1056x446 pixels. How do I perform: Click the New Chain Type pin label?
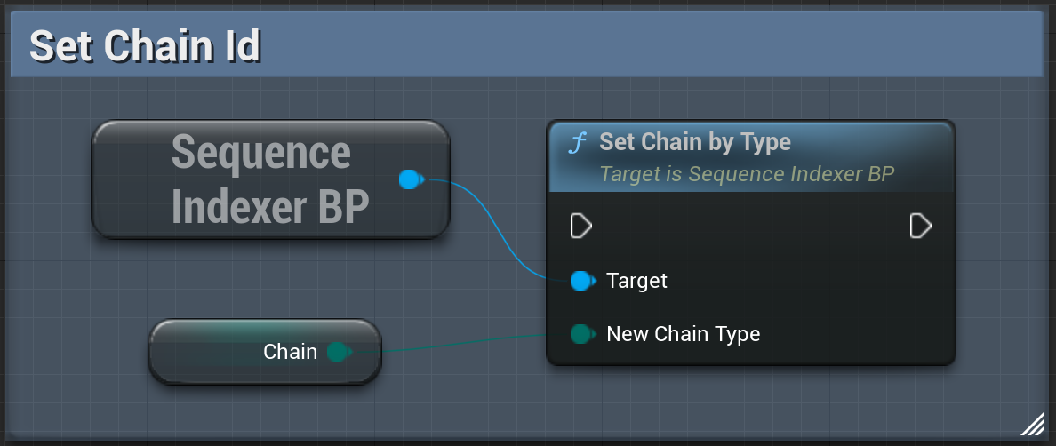click(x=683, y=334)
